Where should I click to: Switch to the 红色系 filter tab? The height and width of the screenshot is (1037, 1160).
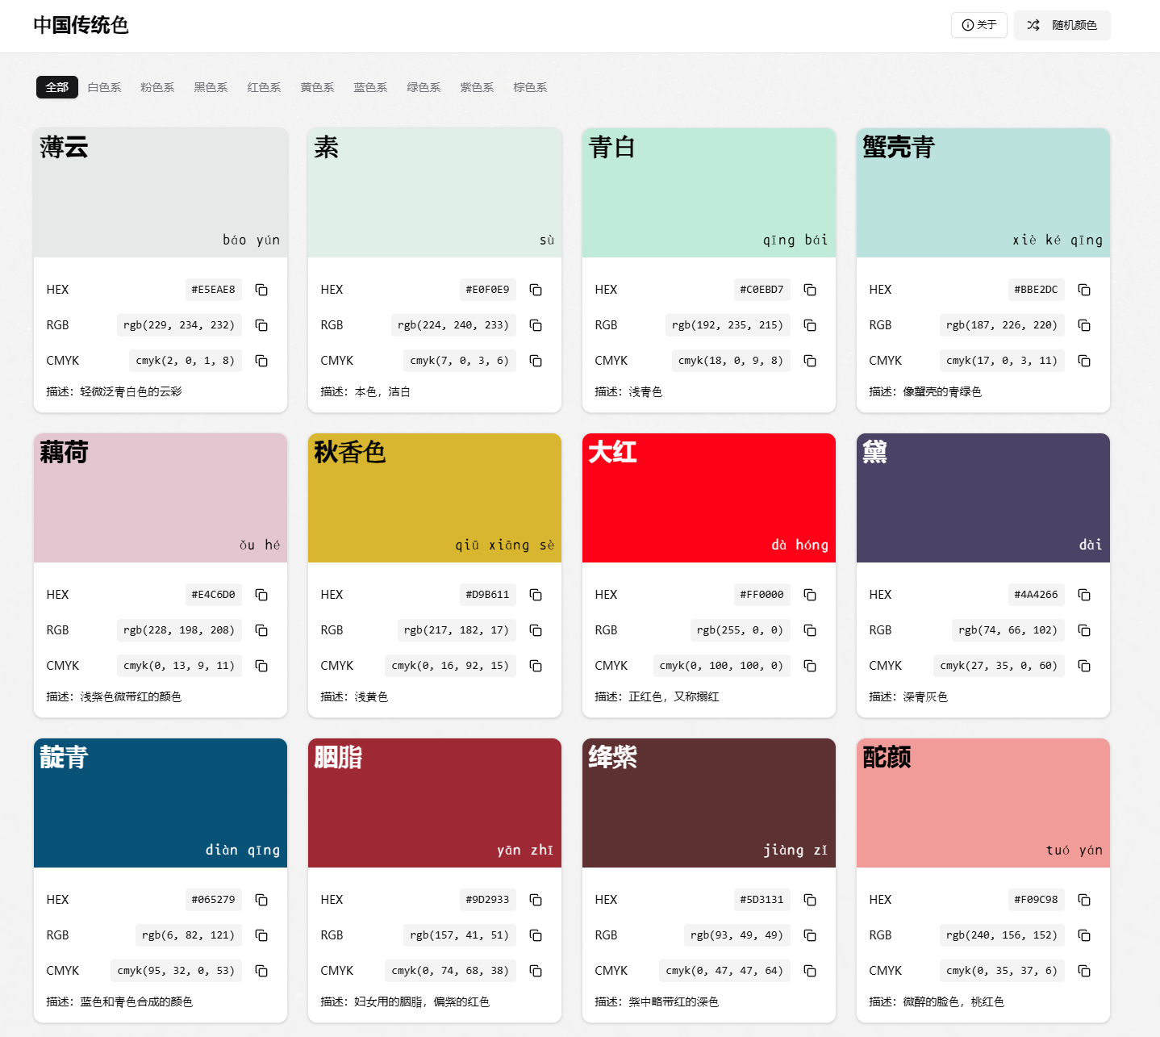264,87
